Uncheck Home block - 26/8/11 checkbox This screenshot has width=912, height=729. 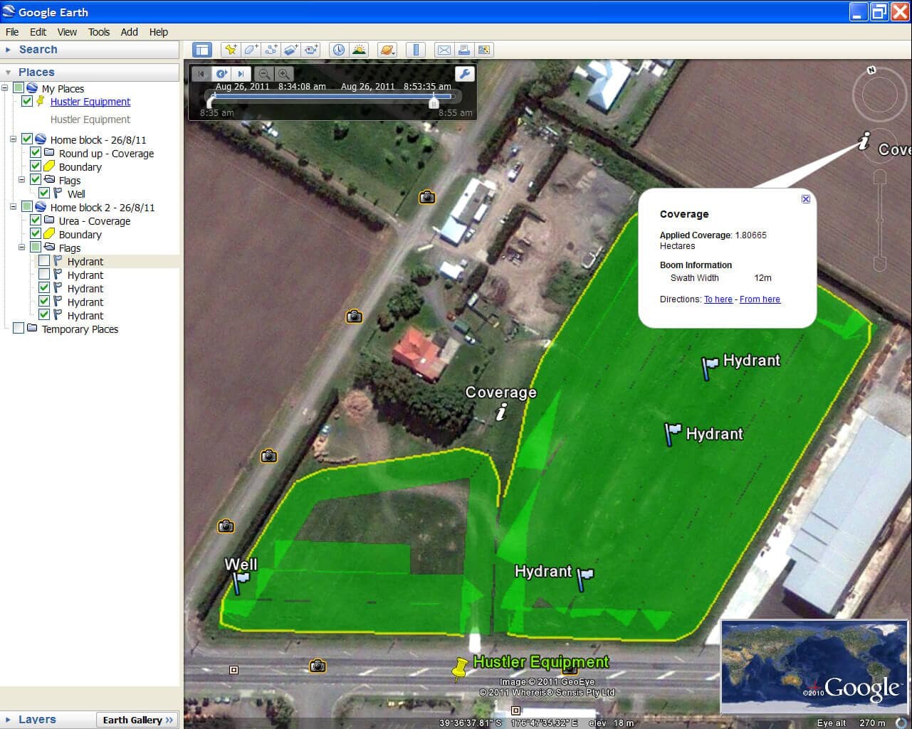coord(27,139)
